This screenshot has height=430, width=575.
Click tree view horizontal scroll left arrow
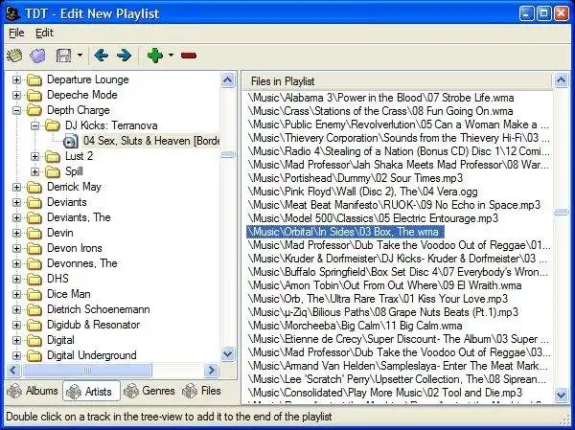pos(13,371)
